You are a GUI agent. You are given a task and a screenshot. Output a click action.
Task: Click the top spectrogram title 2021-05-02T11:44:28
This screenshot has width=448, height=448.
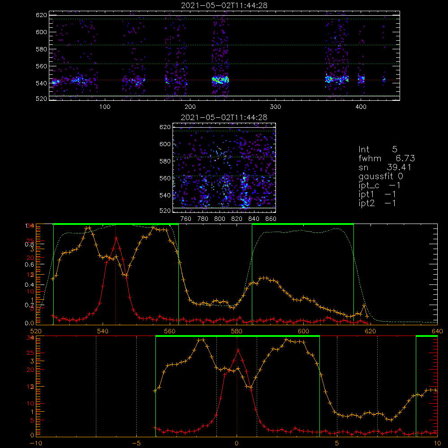tap(224, 5)
